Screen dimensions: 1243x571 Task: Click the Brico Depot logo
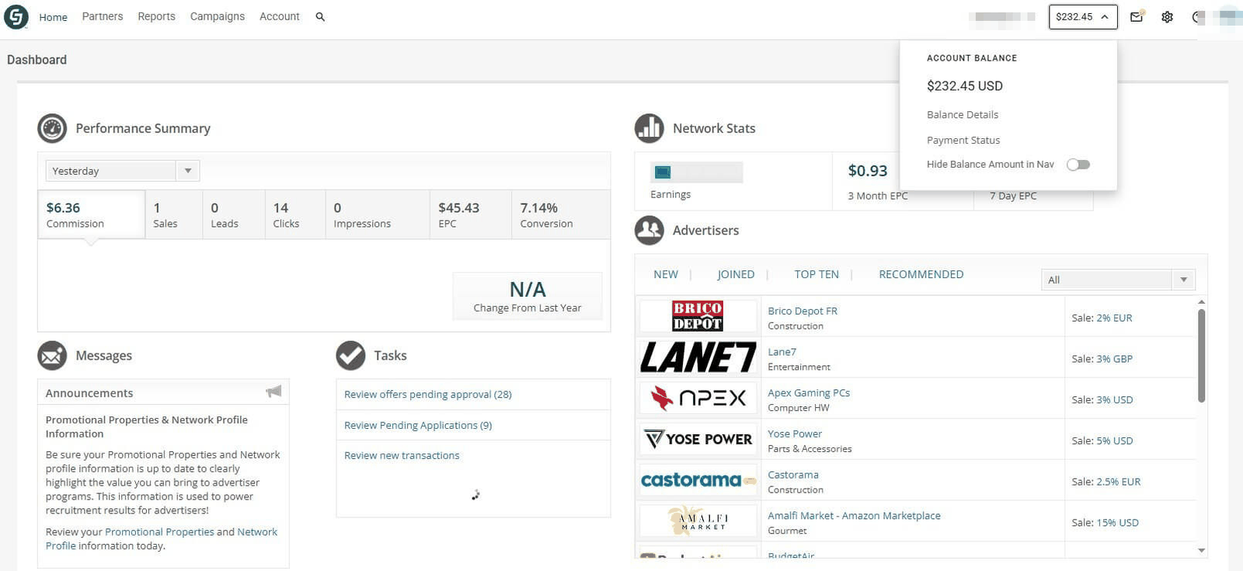point(698,316)
